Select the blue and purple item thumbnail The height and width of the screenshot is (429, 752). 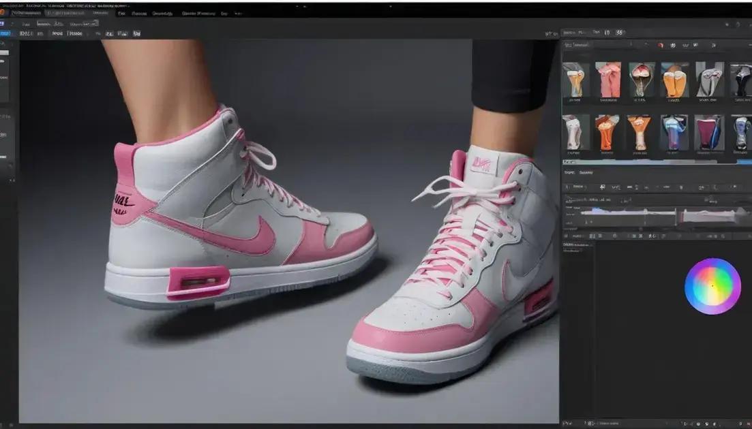(674, 133)
